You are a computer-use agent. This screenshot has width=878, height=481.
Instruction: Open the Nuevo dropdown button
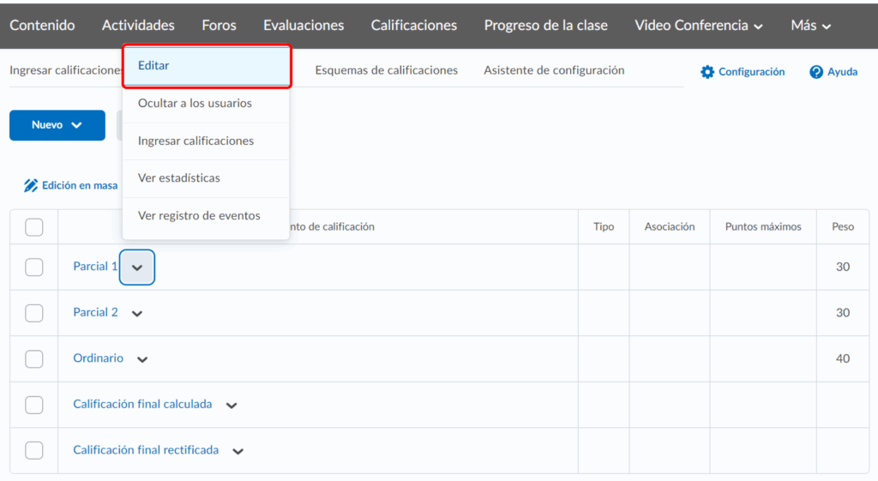point(57,125)
